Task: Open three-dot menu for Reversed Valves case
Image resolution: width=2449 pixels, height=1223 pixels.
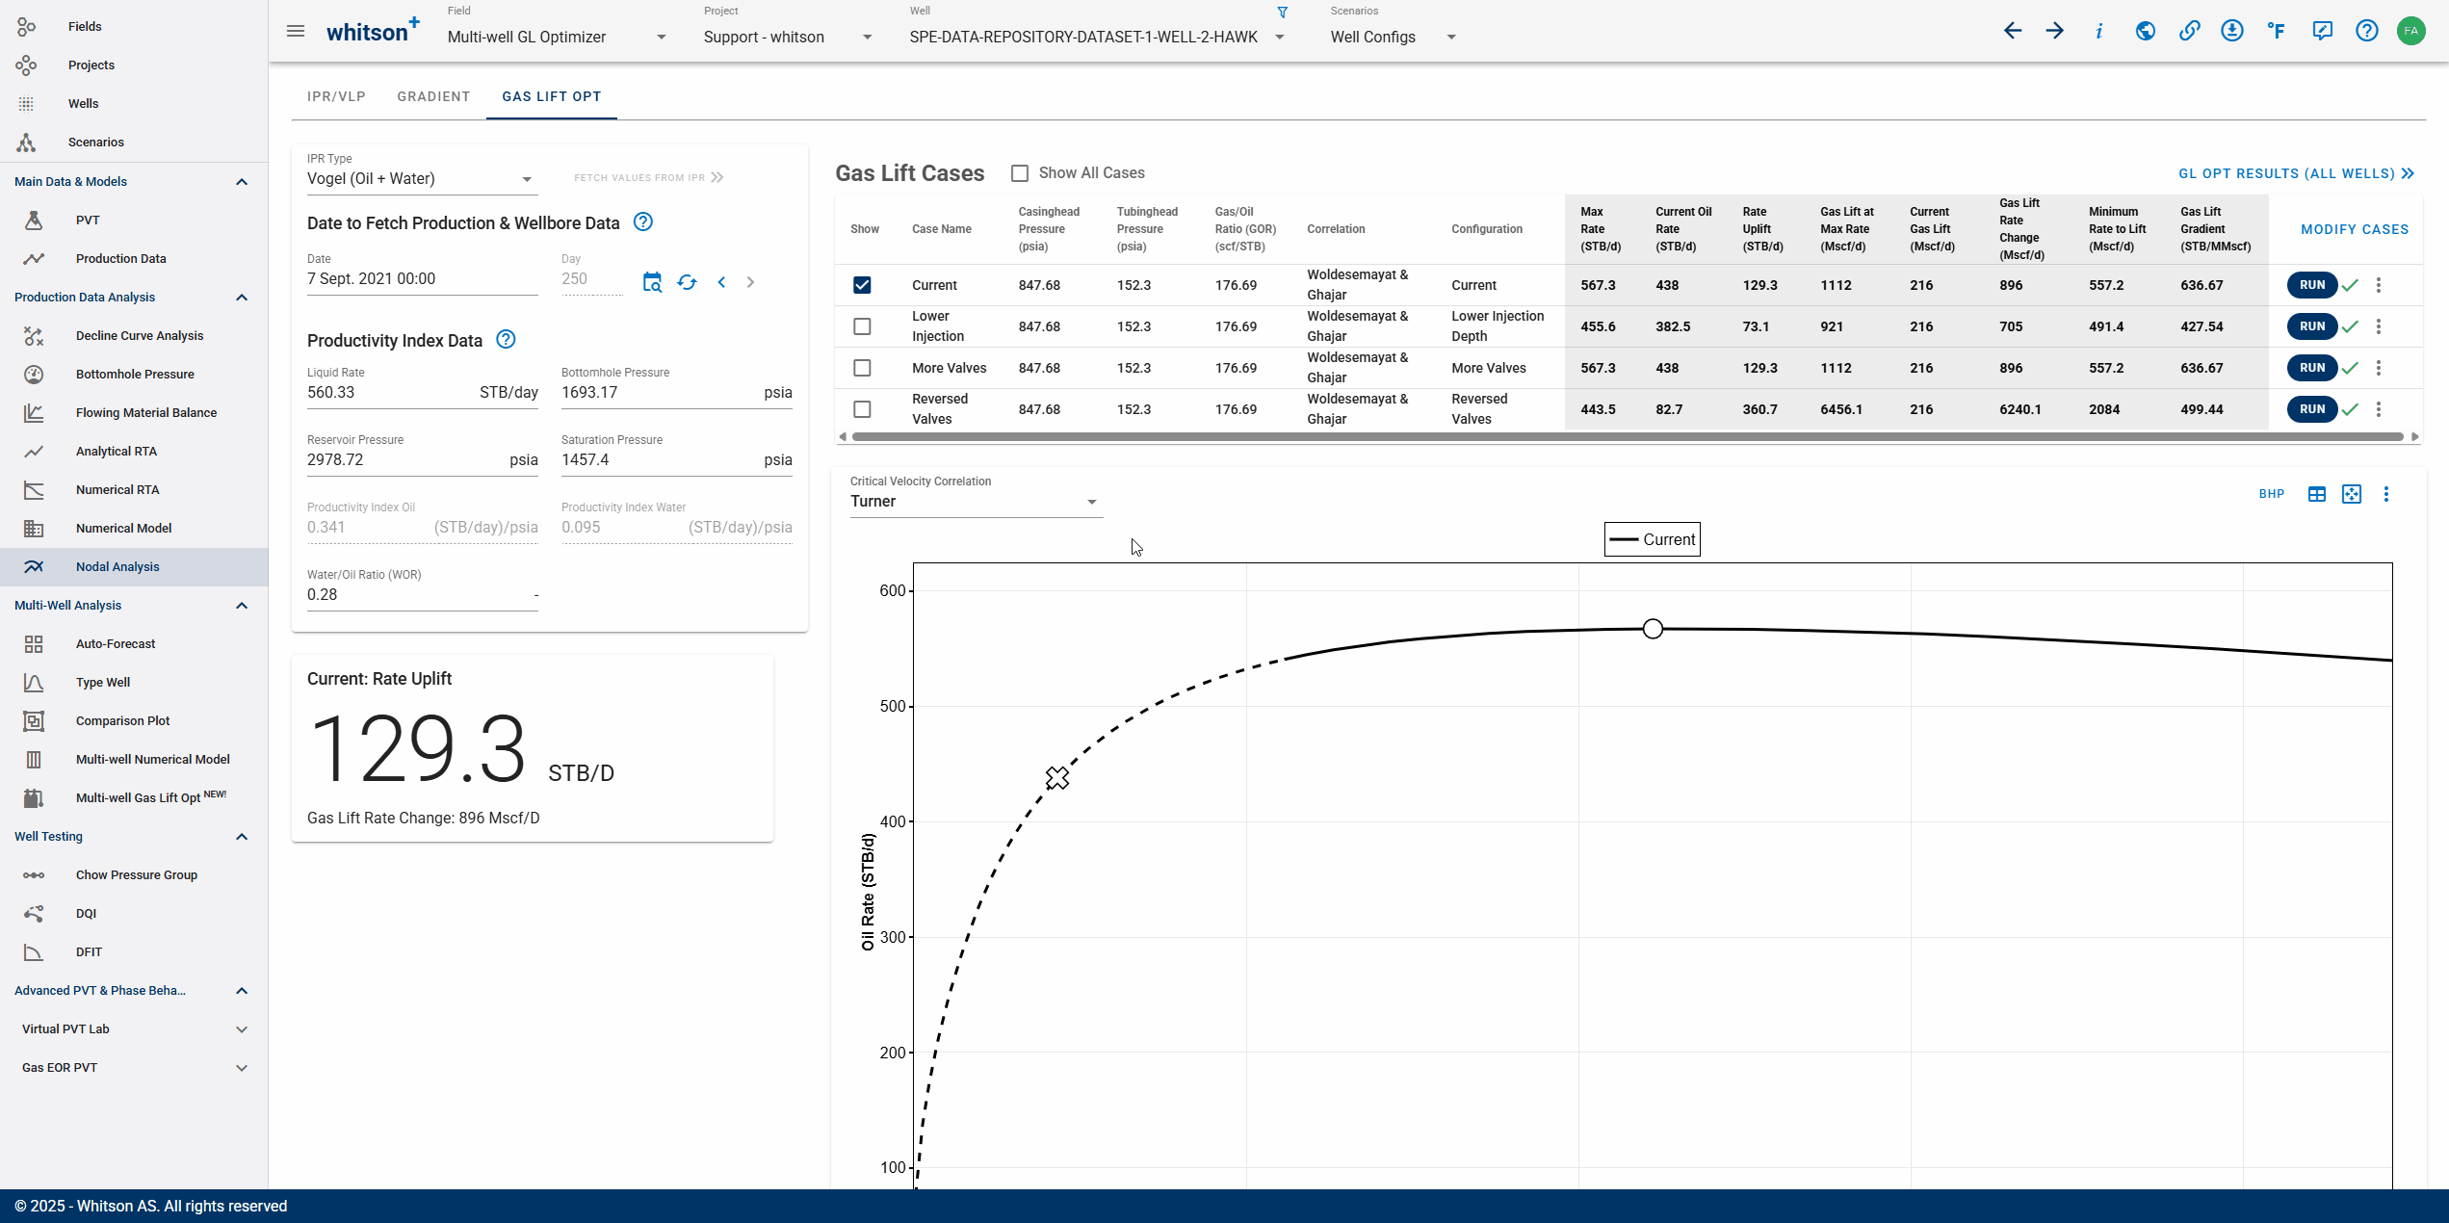Action: (x=2379, y=409)
